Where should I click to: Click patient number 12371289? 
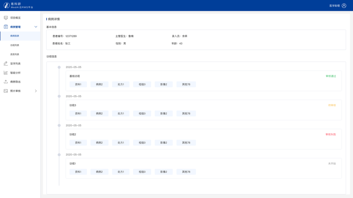point(71,36)
